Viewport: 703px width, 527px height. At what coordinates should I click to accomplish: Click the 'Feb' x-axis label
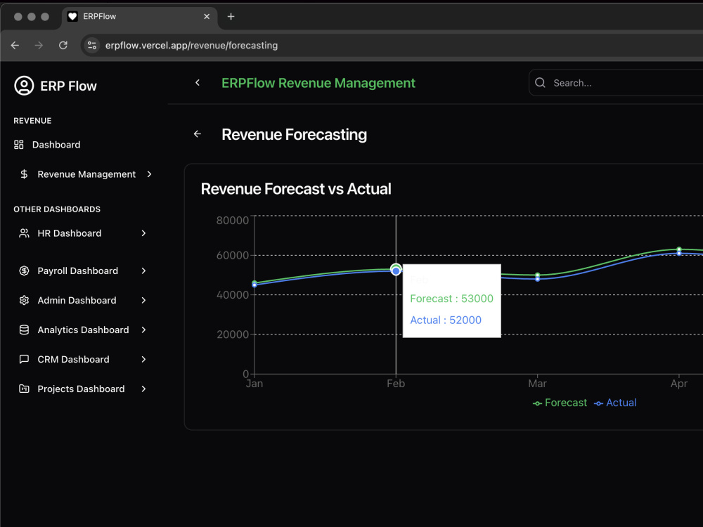tap(396, 384)
